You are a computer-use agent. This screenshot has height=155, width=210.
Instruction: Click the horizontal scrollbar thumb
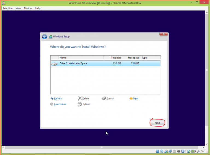pos(101,147)
